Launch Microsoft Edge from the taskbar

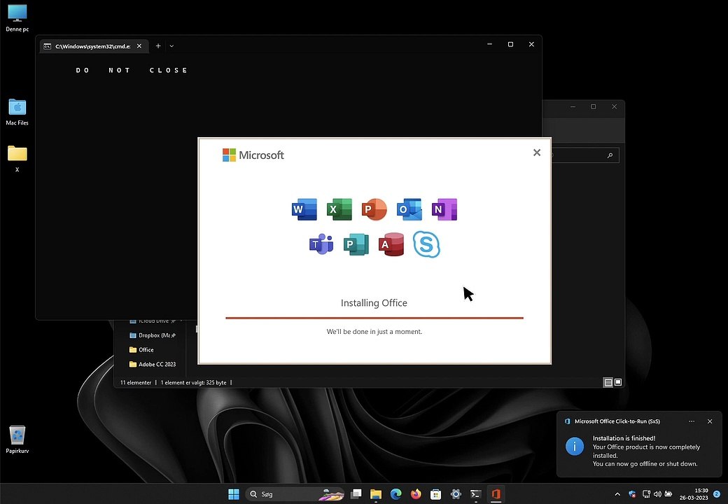tap(396, 494)
